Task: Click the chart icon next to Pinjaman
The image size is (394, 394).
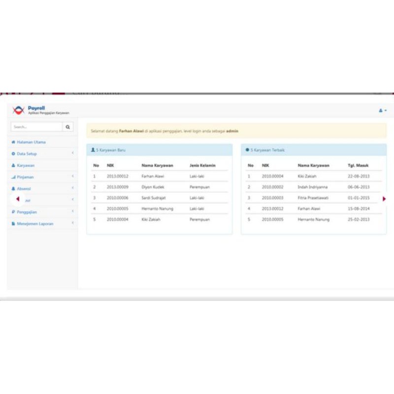Action: 13,177
